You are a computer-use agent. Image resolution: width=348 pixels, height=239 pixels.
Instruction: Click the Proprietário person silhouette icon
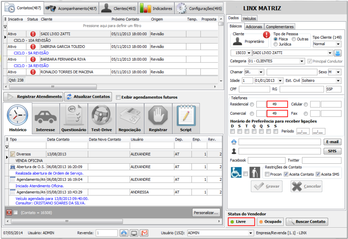pyautogui.click(x=237, y=41)
